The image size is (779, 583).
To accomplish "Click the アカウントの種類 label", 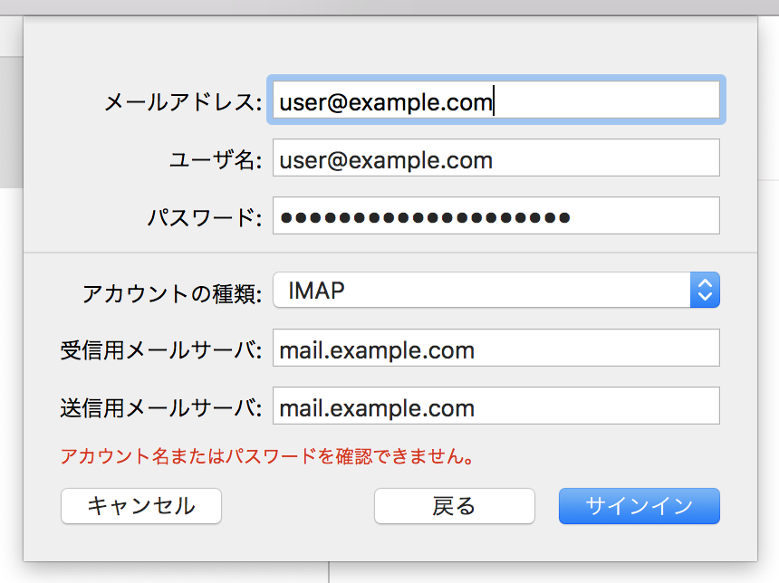I will tap(172, 292).
